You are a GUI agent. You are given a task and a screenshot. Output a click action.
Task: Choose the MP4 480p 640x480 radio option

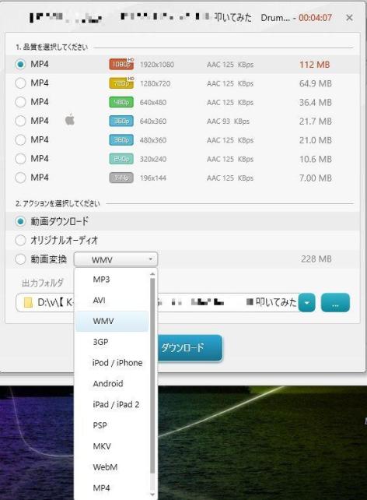click(x=20, y=102)
